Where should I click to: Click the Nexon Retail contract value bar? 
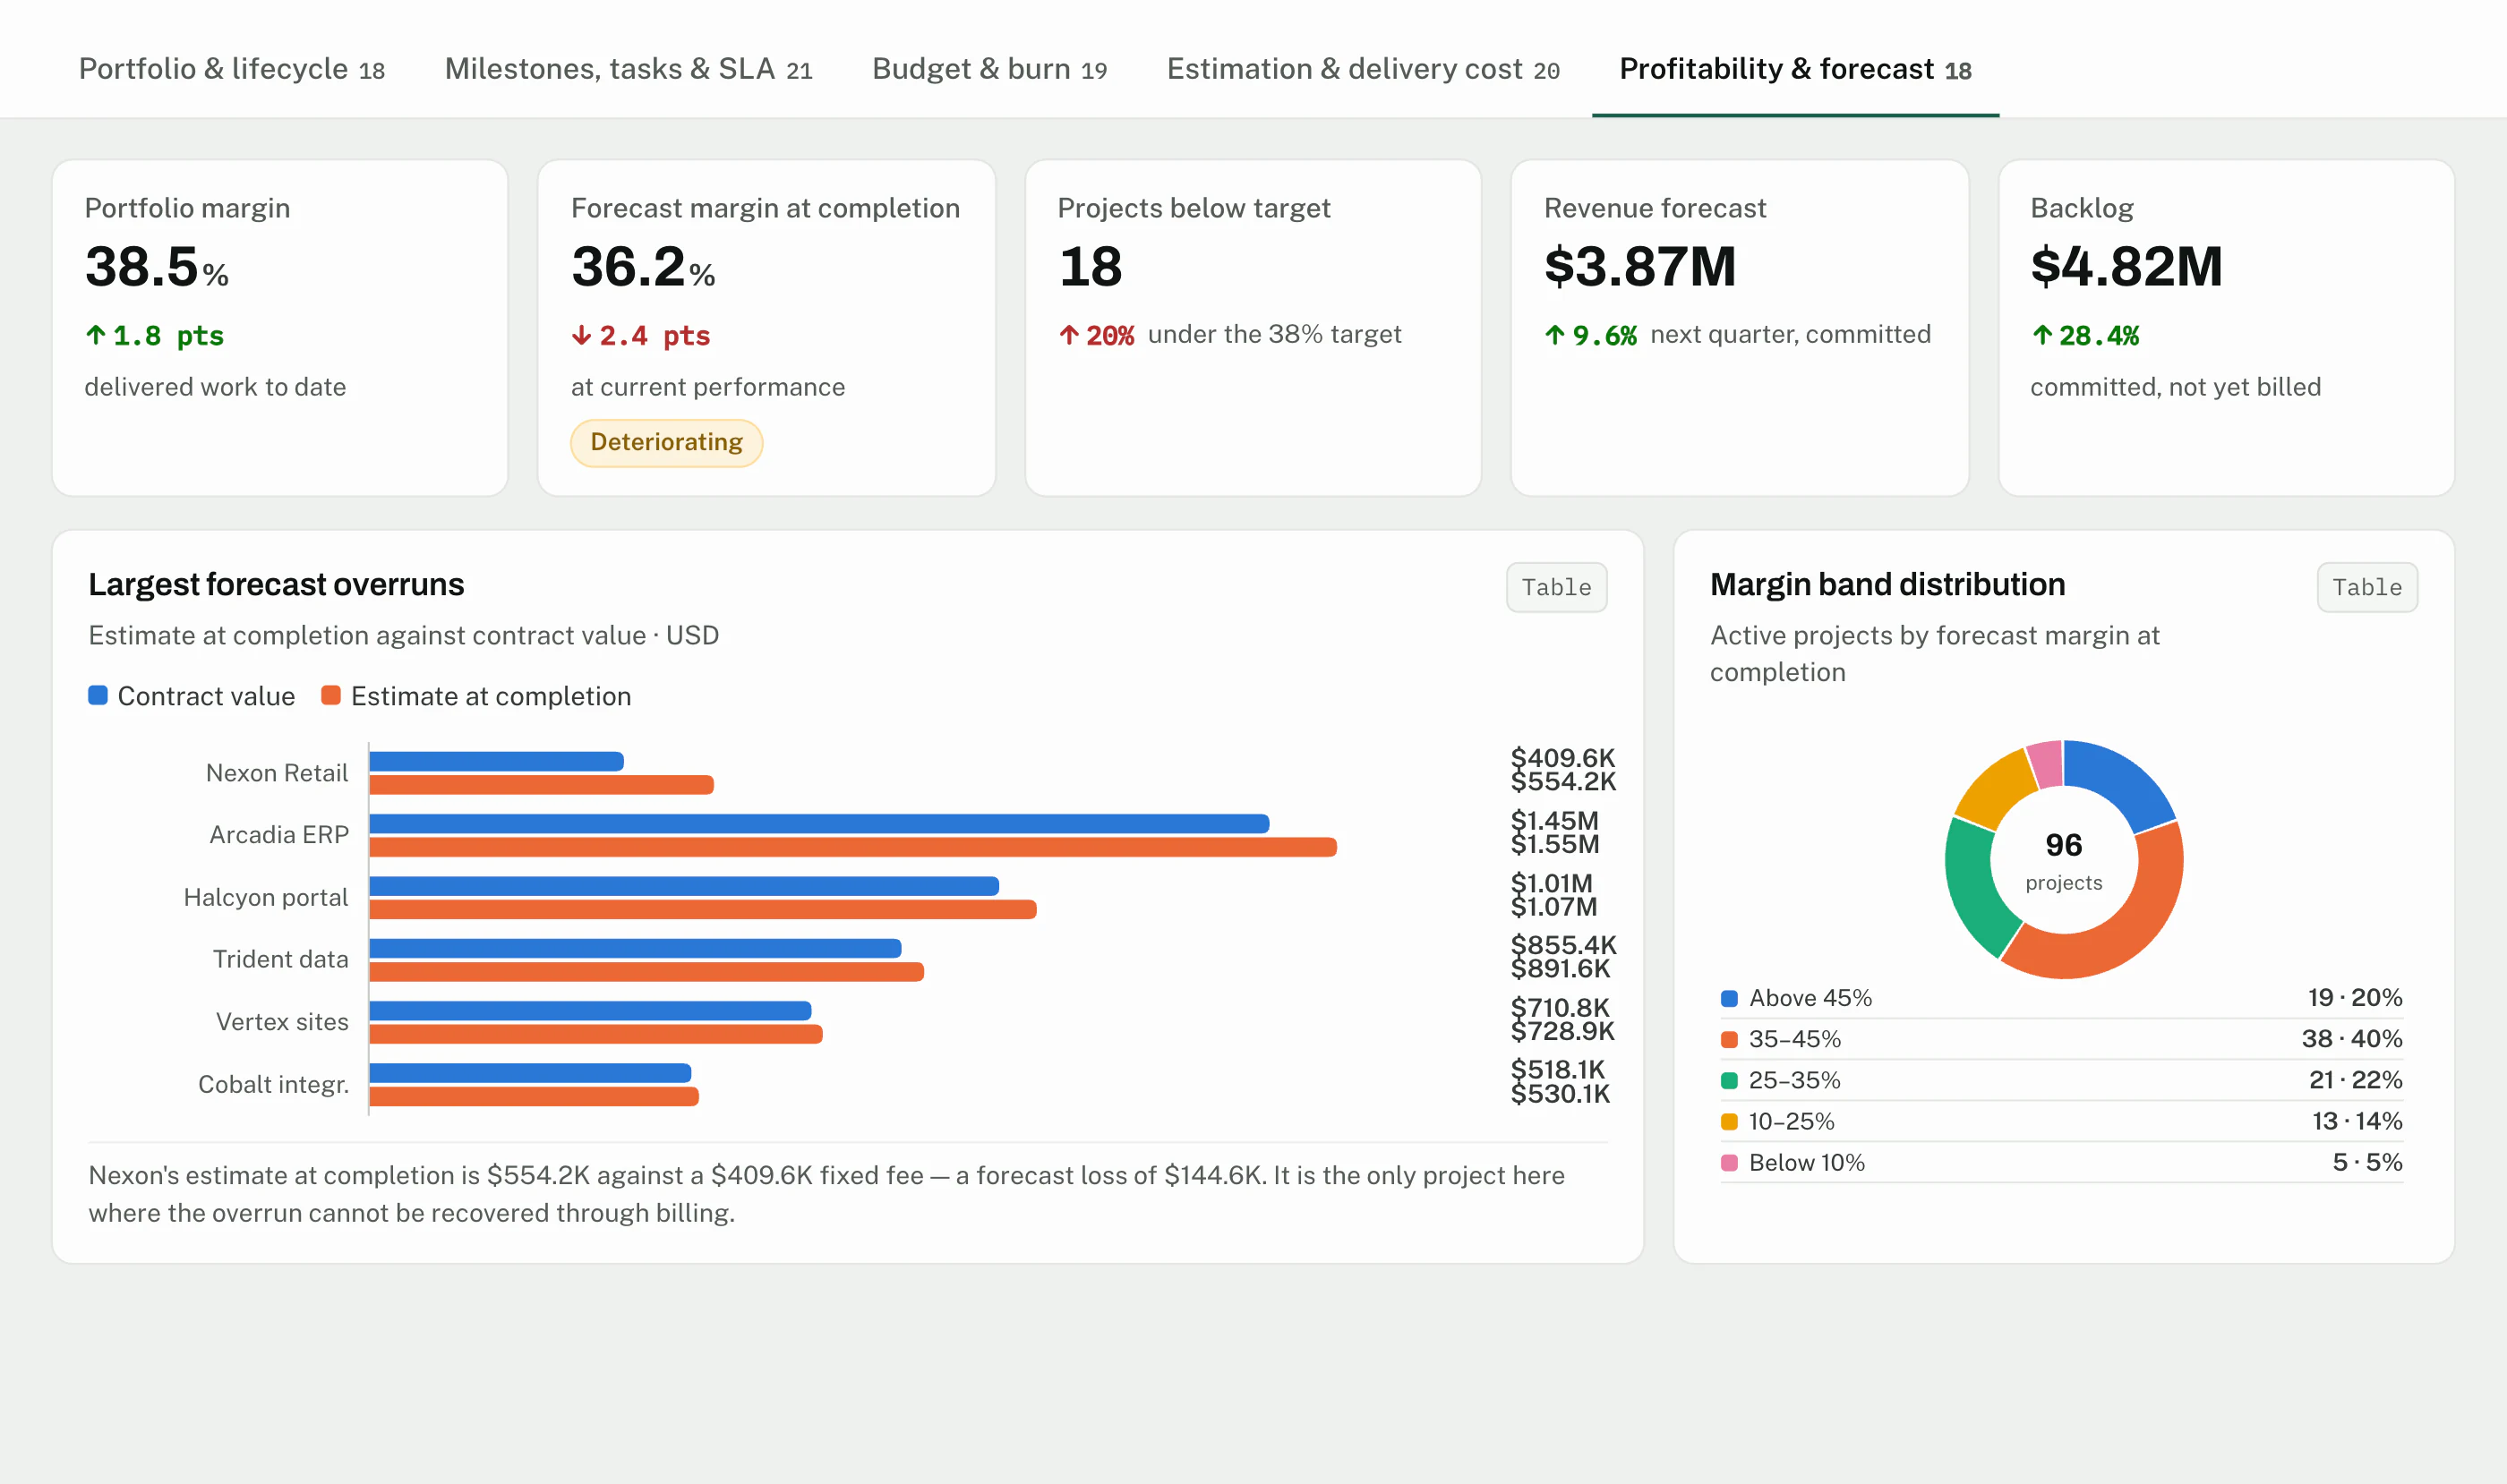pyautogui.click(x=497, y=761)
